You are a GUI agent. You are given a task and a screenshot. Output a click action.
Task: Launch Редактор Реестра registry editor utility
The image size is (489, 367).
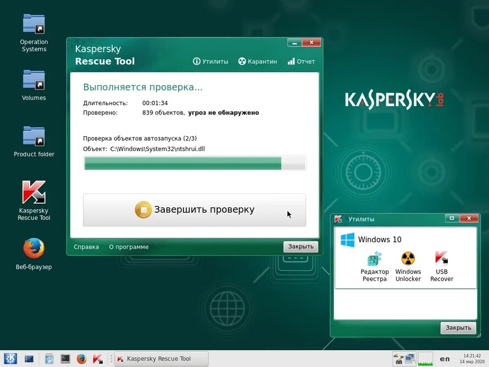tap(375, 267)
